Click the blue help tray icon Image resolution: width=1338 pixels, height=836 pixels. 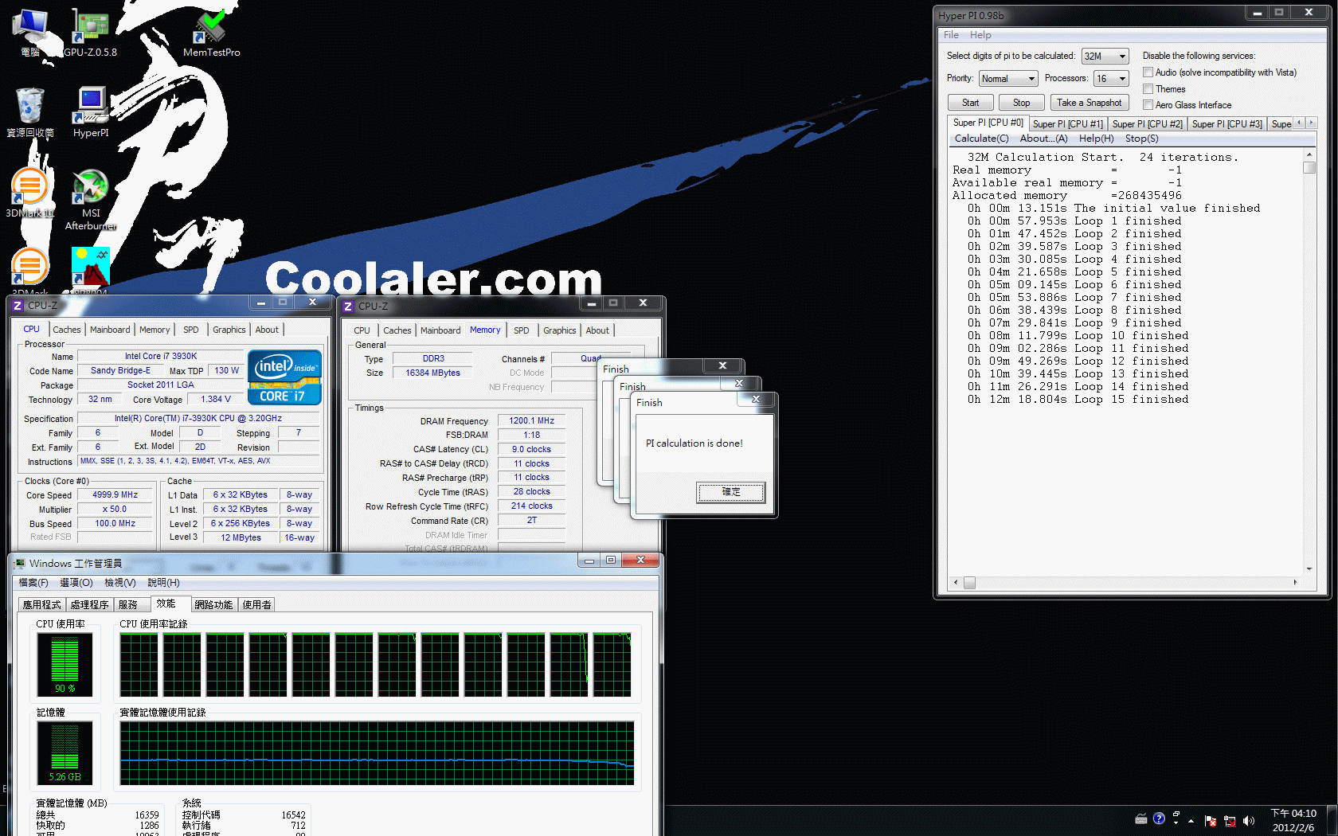[x=1159, y=818]
